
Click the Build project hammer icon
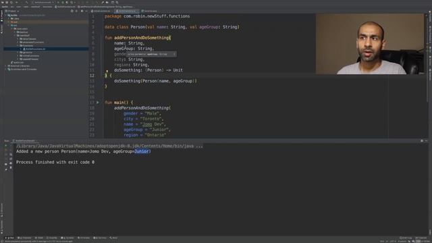click(27, 2)
